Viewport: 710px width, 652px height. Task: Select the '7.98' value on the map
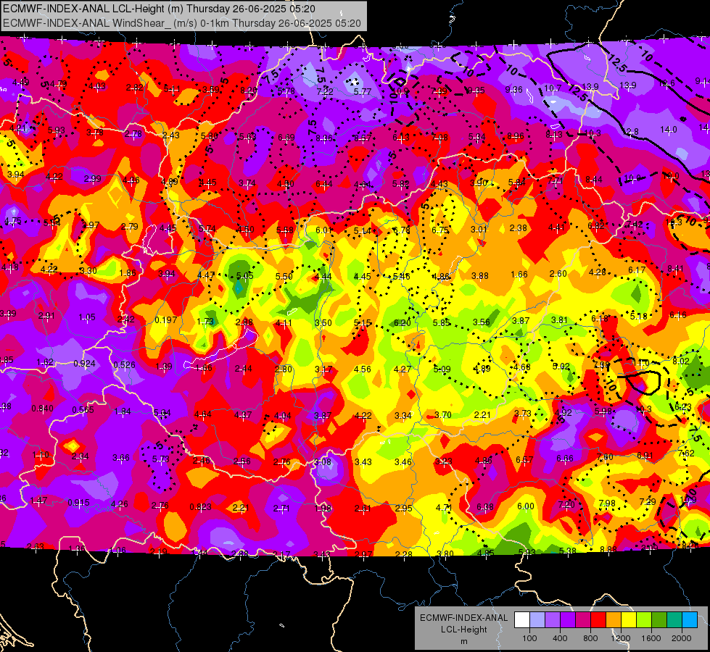click(607, 503)
